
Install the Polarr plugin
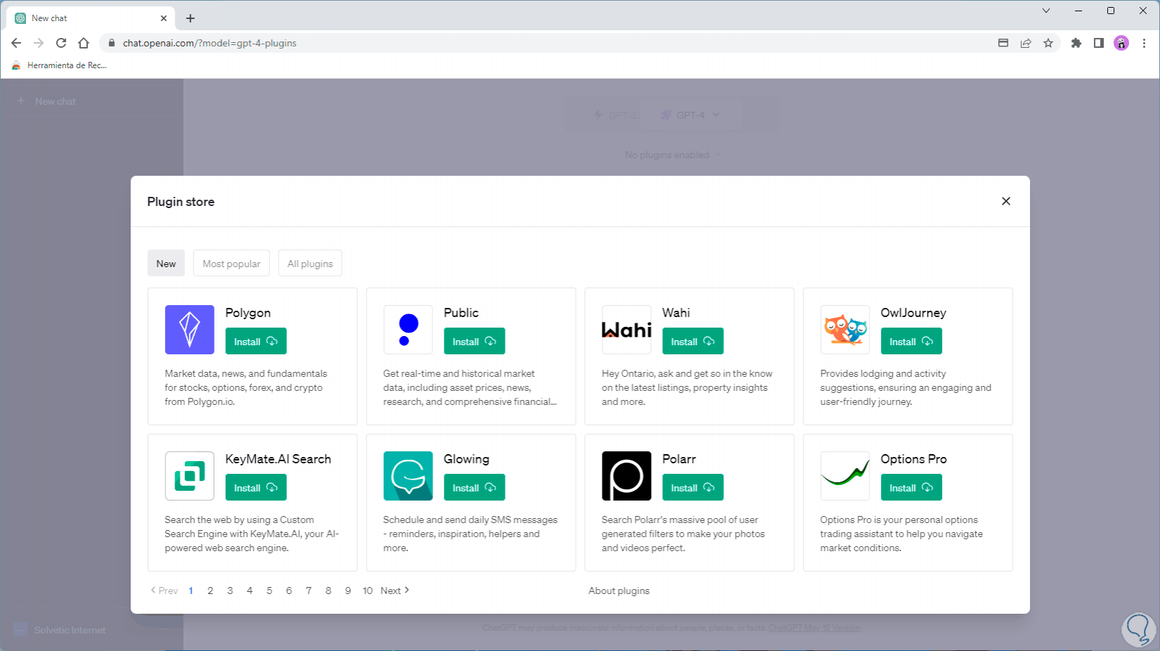(x=693, y=487)
